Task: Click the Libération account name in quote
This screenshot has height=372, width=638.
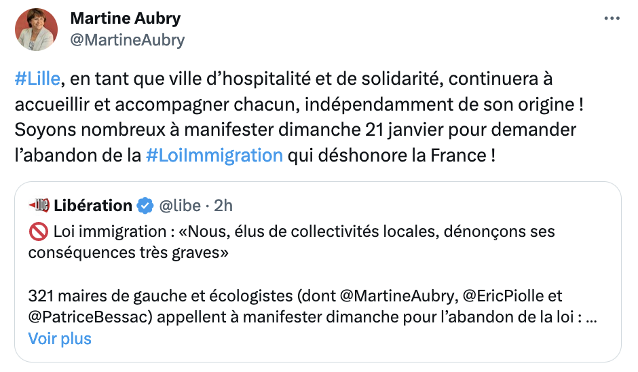Action: (x=93, y=205)
